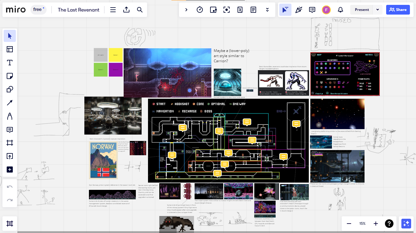Click the Present button

tap(362, 10)
